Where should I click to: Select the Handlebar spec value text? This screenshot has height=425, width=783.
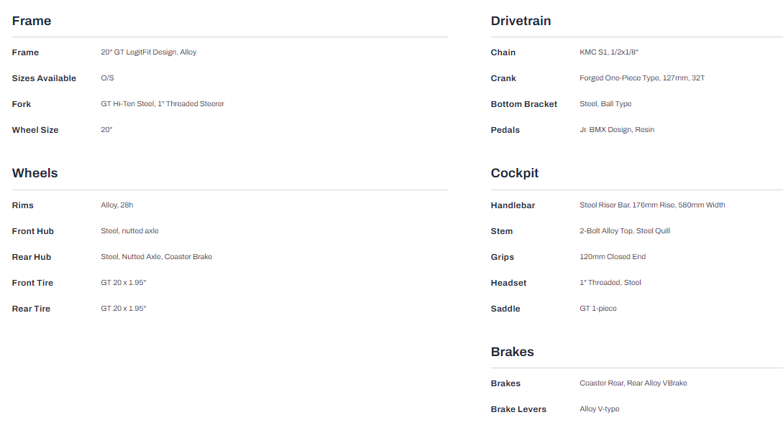click(651, 205)
